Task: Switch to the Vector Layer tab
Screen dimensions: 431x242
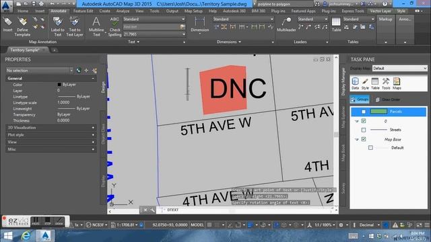Action: pos(380,11)
